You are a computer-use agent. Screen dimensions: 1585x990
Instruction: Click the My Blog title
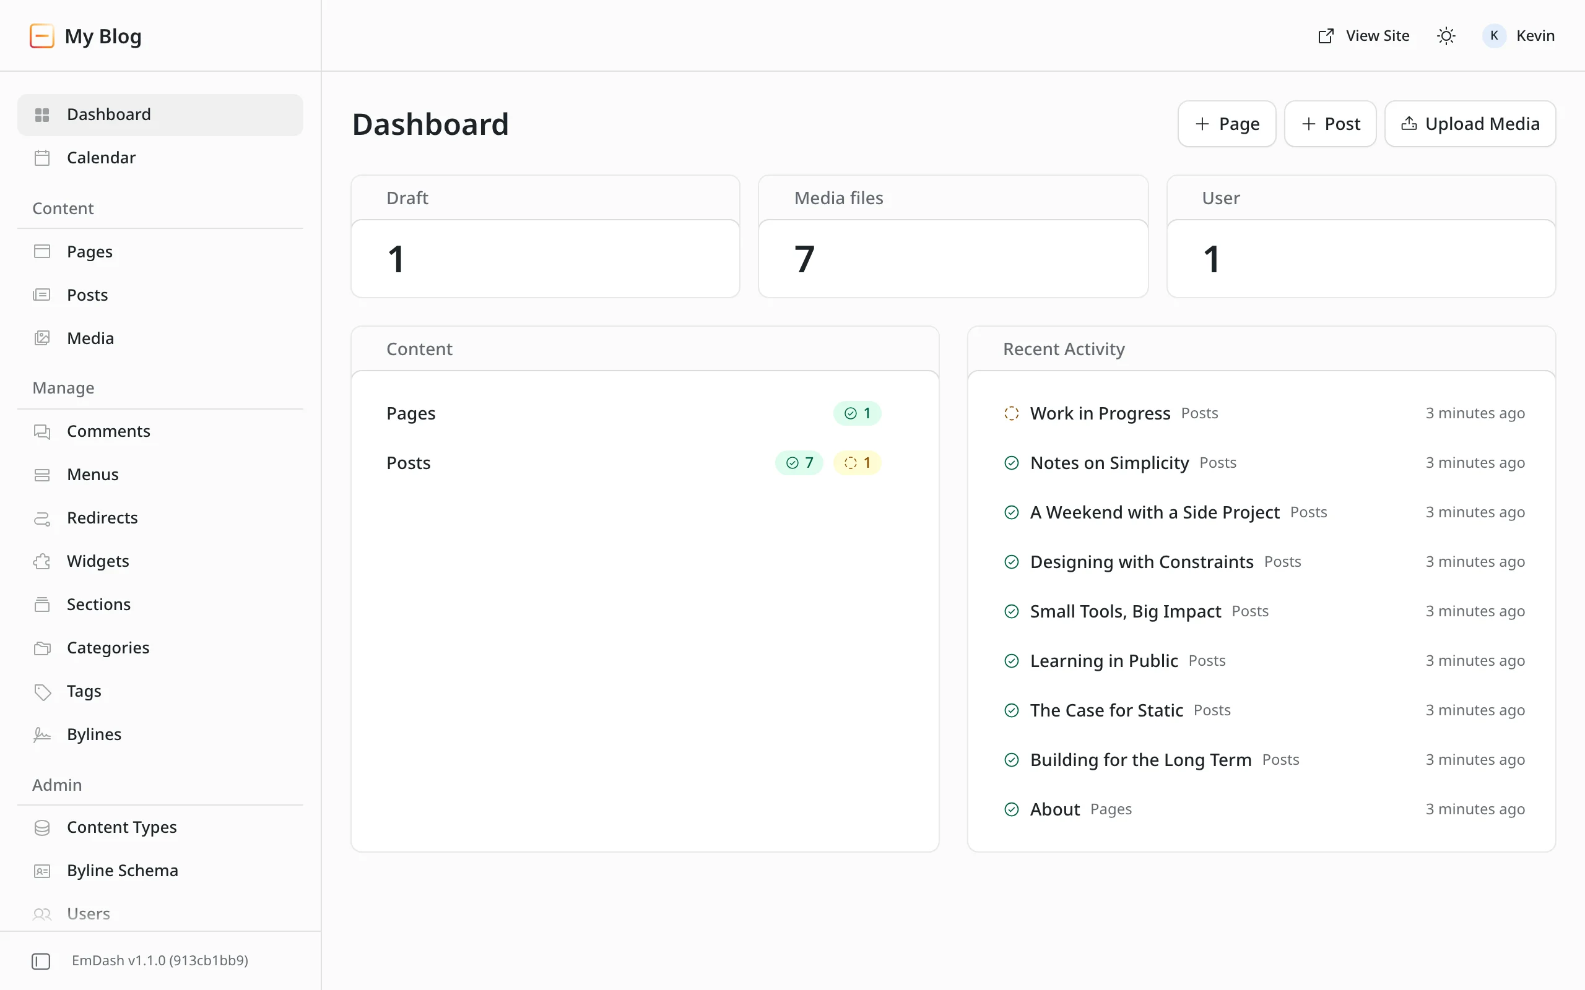(103, 36)
